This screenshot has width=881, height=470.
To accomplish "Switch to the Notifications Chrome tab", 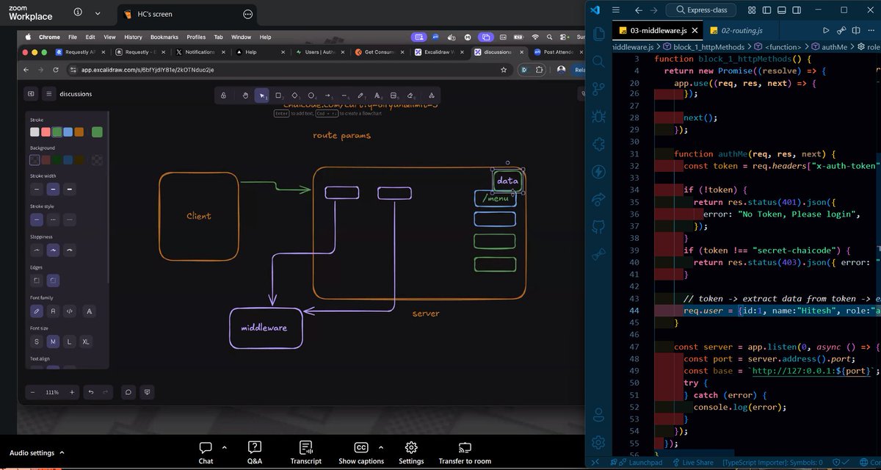I will pyautogui.click(x=200, y=52).
